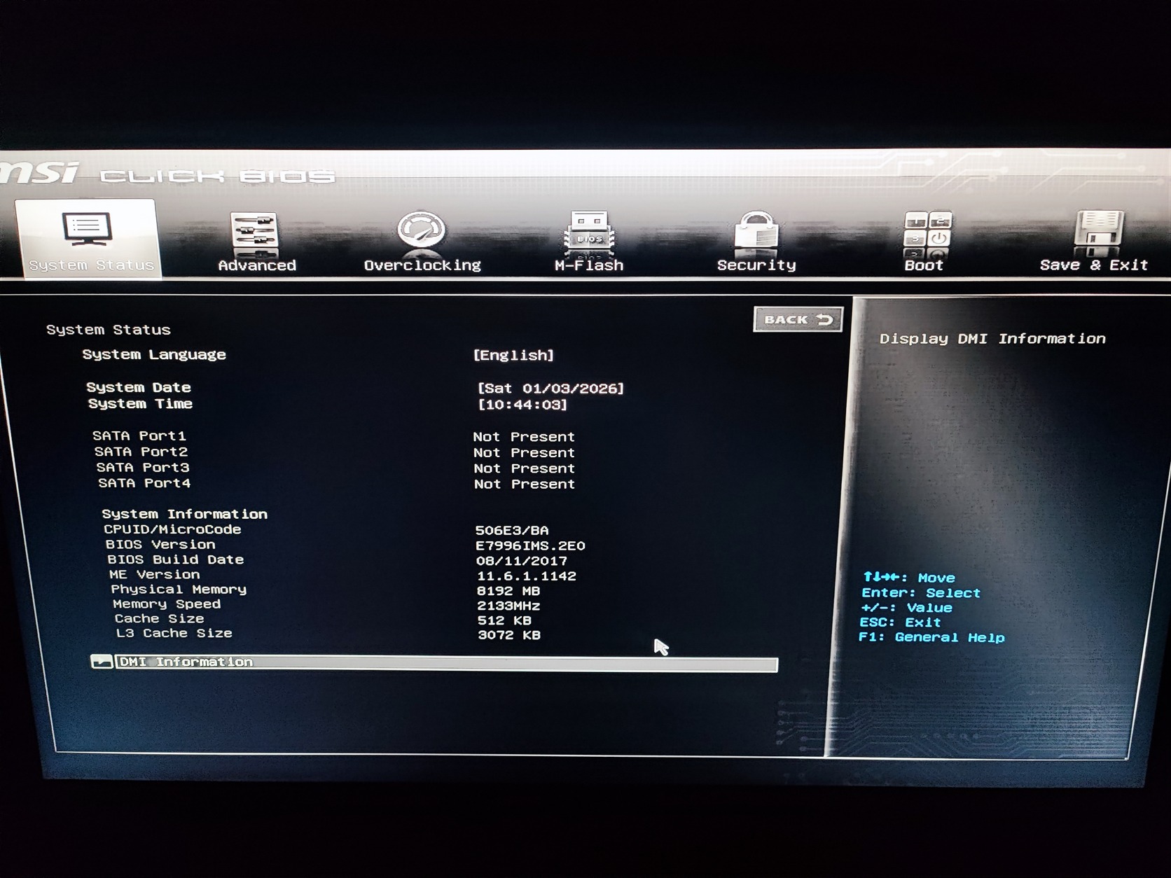Viewport: 1171px width, 878px height.
Task: Click the Enter: Select key hint
Action: point(921,593)
